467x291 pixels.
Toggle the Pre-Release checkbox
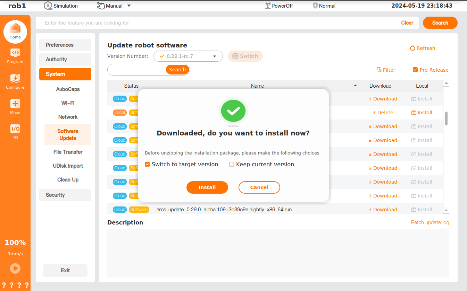pyautogui.click(x=415, y=70)
